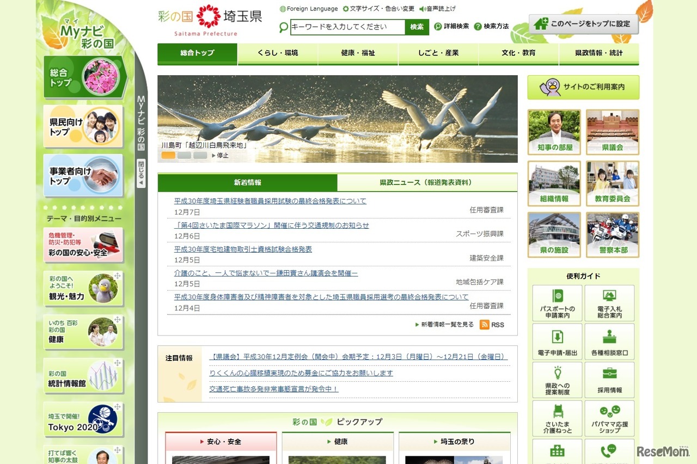This screenshot has width=697, height=464.
Task: Open 身体障害者 staff selection results link
Action: (x=321, y=297)
